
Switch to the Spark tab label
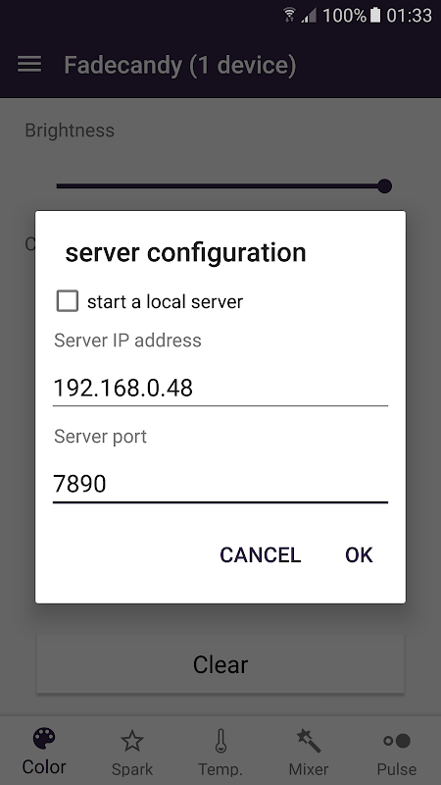132,769
